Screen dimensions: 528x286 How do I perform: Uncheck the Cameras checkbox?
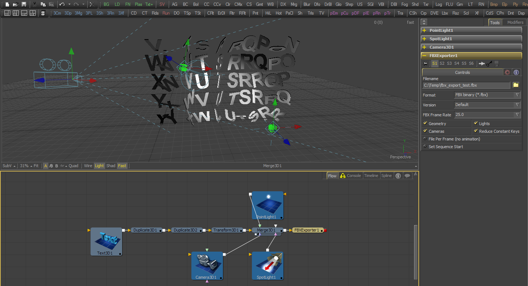(425, 131)
